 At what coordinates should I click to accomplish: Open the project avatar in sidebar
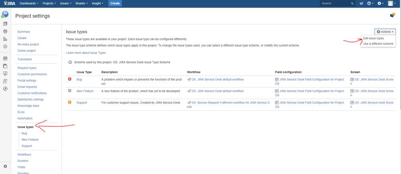point(5,14)
